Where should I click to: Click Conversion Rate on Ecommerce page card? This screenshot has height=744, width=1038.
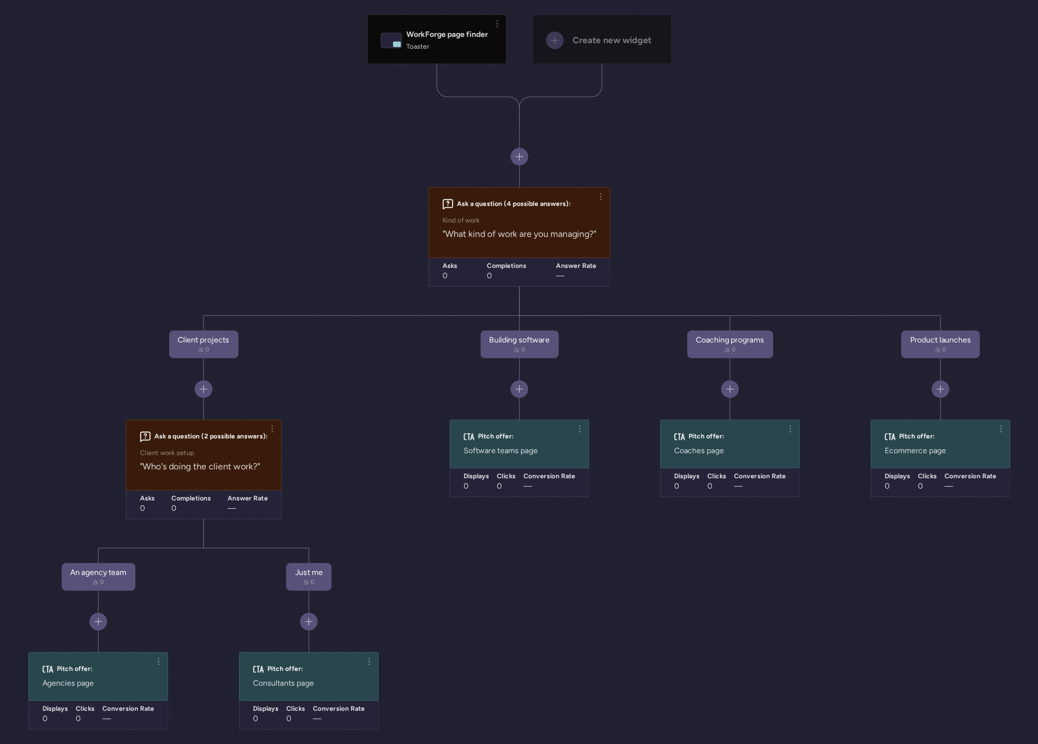click(970, 481)
